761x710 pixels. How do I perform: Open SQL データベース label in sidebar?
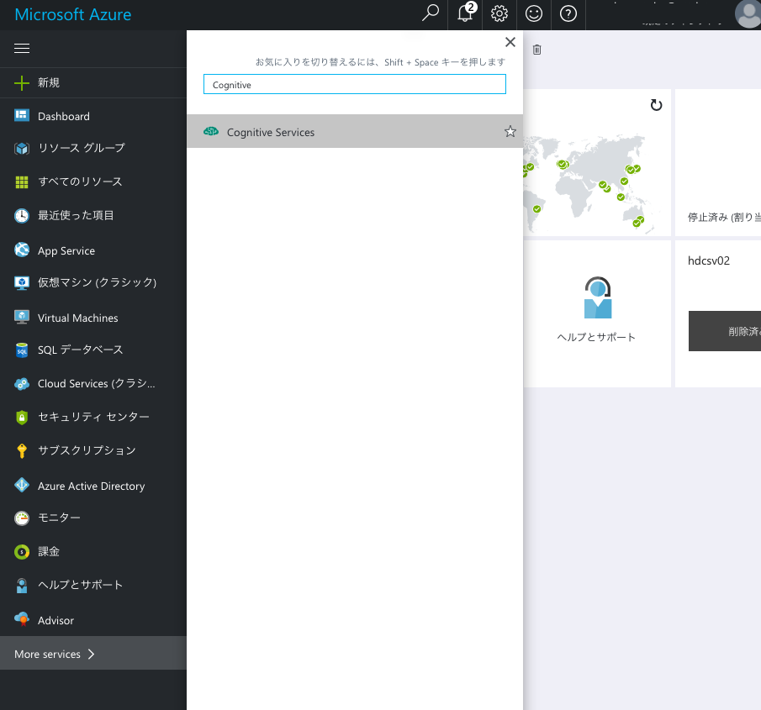(x=81, y=350)
